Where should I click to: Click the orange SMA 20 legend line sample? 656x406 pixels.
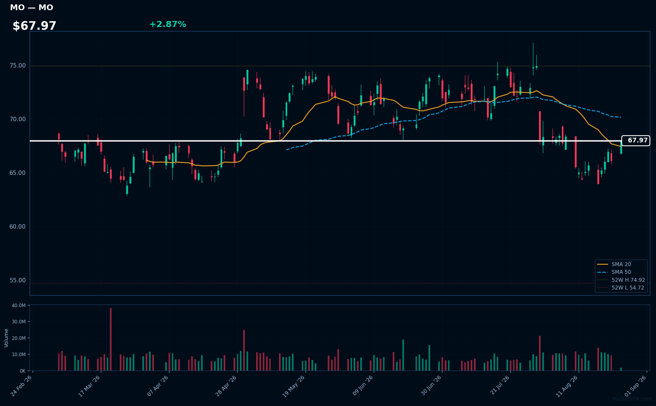pos(603,264)
